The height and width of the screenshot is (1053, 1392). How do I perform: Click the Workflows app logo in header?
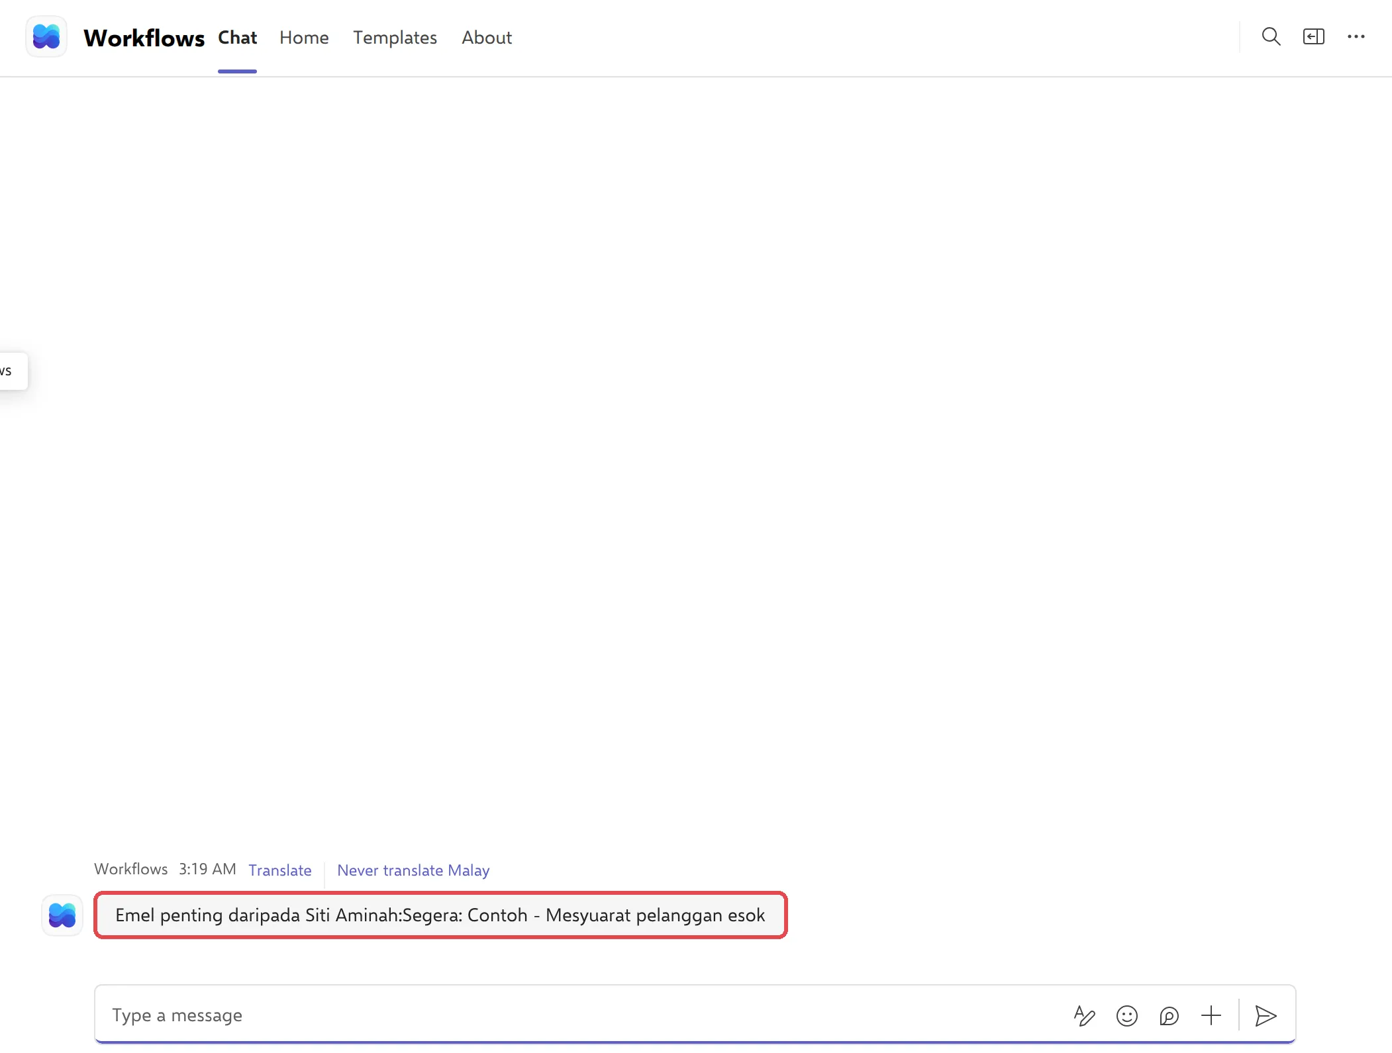[x=46, y=37]
